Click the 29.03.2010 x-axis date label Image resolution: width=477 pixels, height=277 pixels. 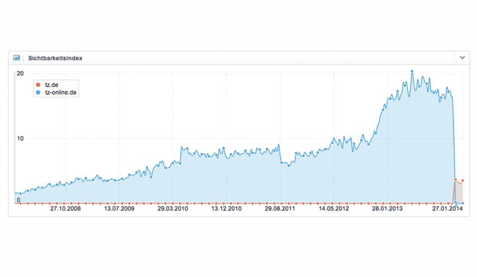pos(172,209)
